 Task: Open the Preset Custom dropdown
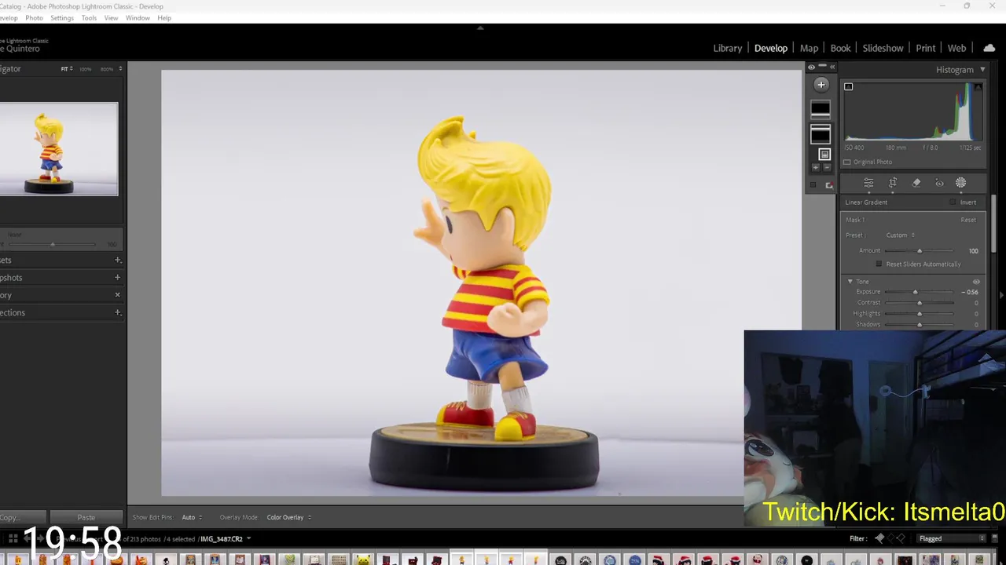[x=901, y=235]
